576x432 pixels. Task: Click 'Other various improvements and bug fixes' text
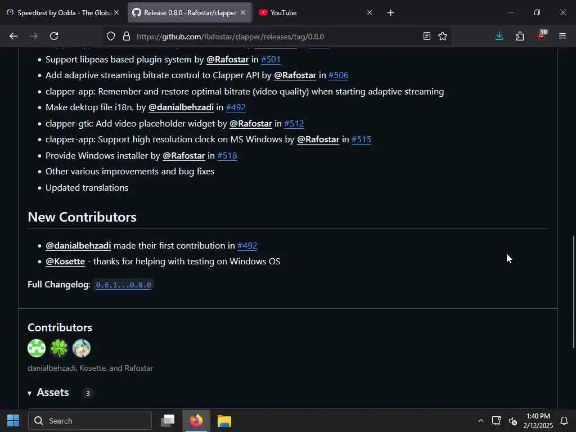[x=130, y=172]
